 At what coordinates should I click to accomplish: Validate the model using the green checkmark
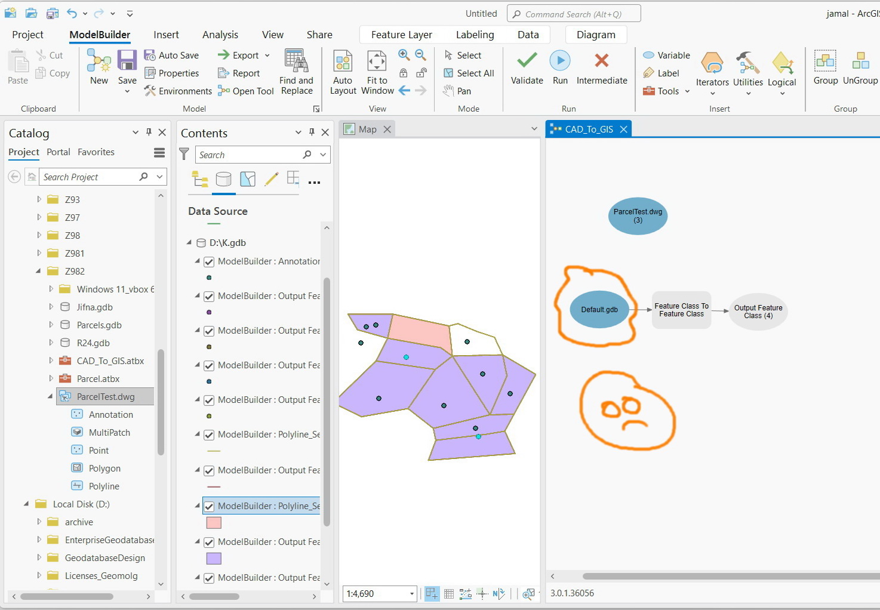525,67
